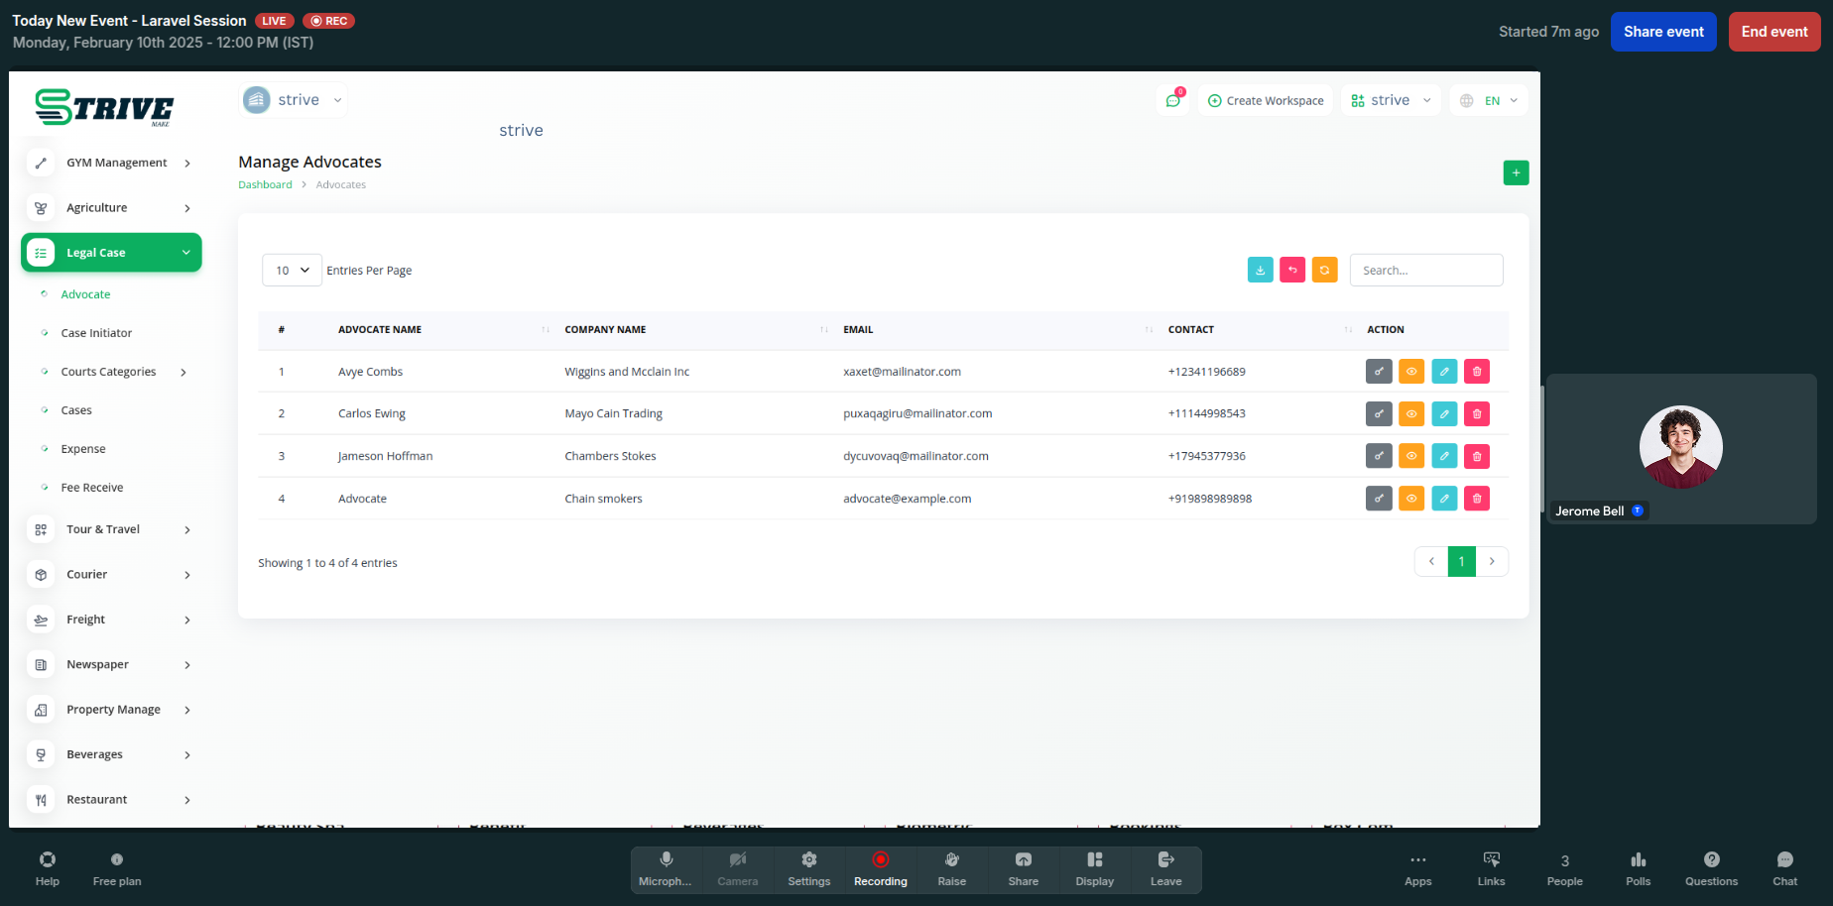Open Case Initiator in the sidebar

96,333
